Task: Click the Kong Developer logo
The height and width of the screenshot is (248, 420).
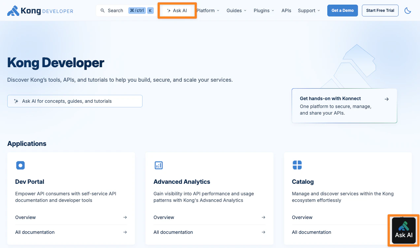Action: tap(40, 11)
